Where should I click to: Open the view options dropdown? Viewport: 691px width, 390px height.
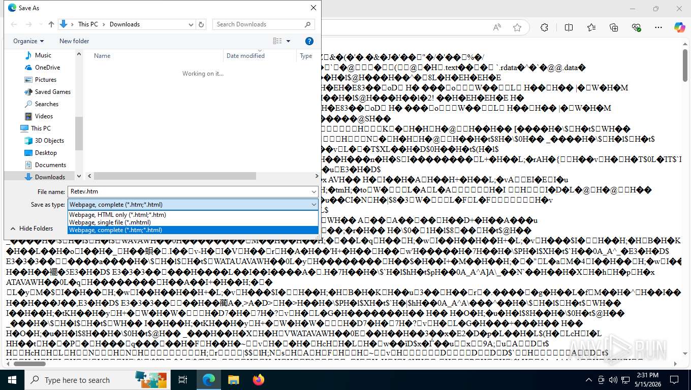pos(289,41)
